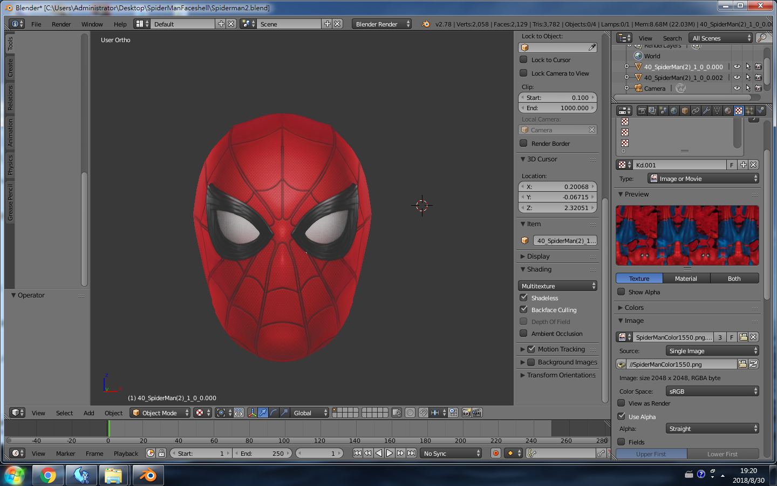777x486 pixels.
Task: Open the Render menu
Action: click(x=61, y=24)
